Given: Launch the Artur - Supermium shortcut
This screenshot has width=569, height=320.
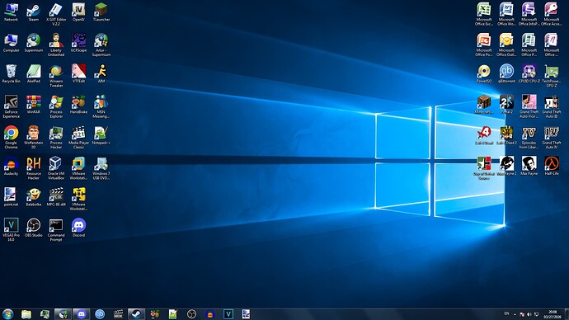Looking at the screenshot, I should click(101, 45).
